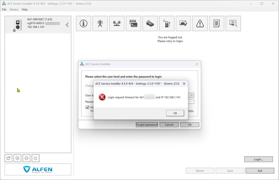Collapse device panel with the left chevron
279x180 pixels.
pos(67,25)
